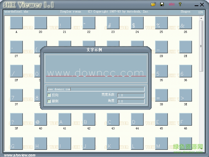Select greater-than shape tile 3E
209x157 pixels.
coord(186,95)
